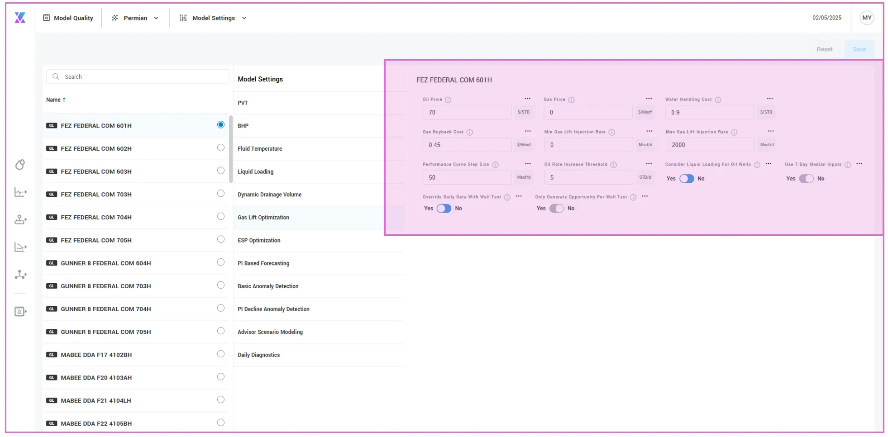The width and height of the screenshot is (888, 437).
Task: Toggle Override Daily Data With Well Test
Action: (444, 209)
